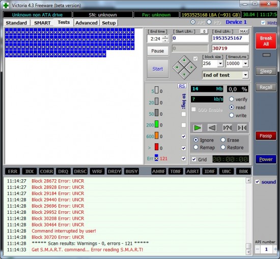Click the right arrow on diamond navigator
The height and width of the screenshot is (259, 280).
coord(191,68)
